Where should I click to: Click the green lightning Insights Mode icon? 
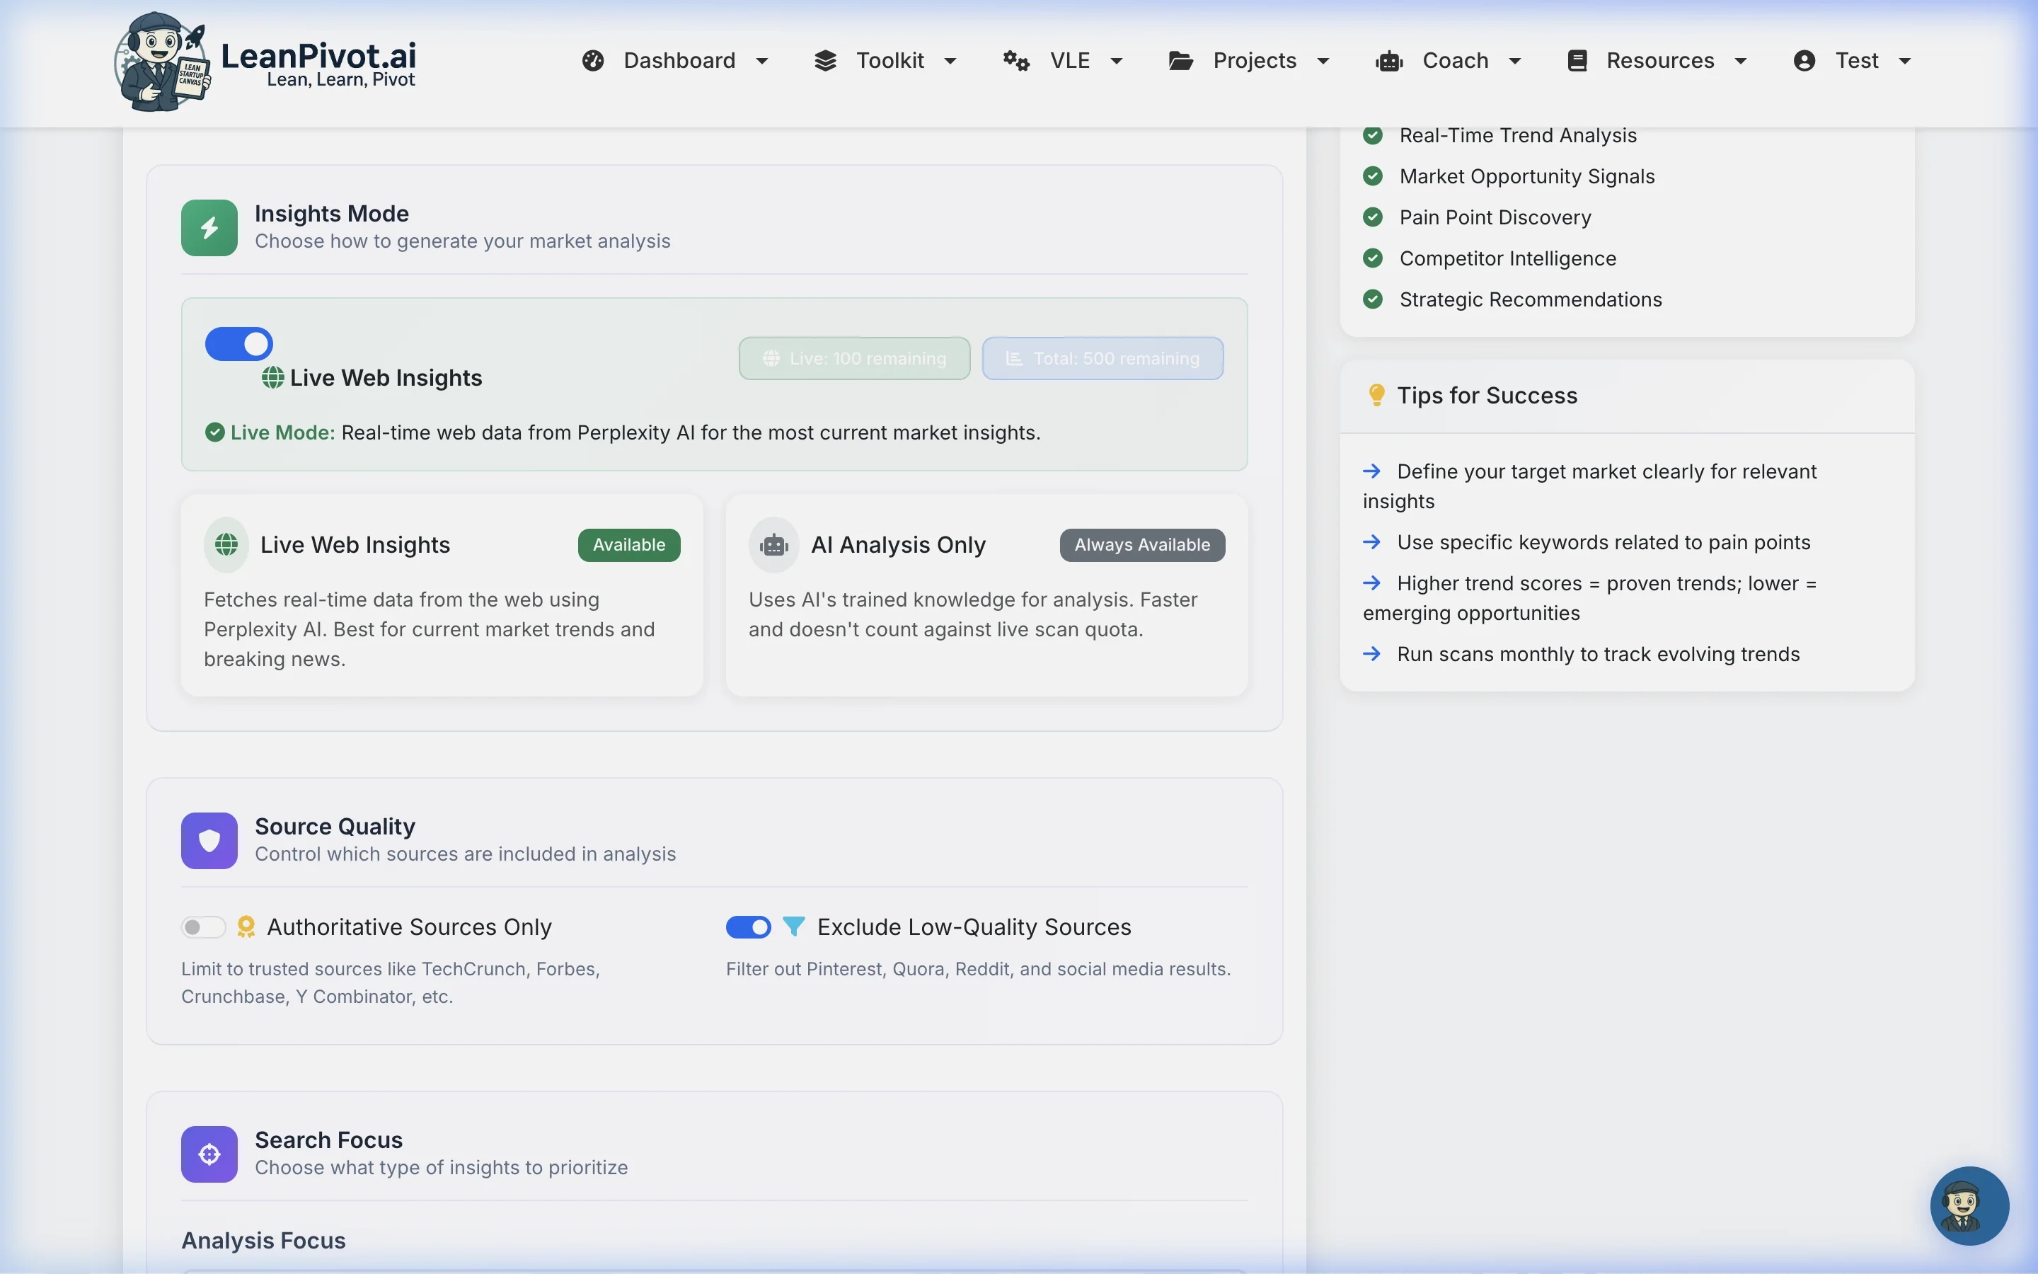tap(209, 227)
